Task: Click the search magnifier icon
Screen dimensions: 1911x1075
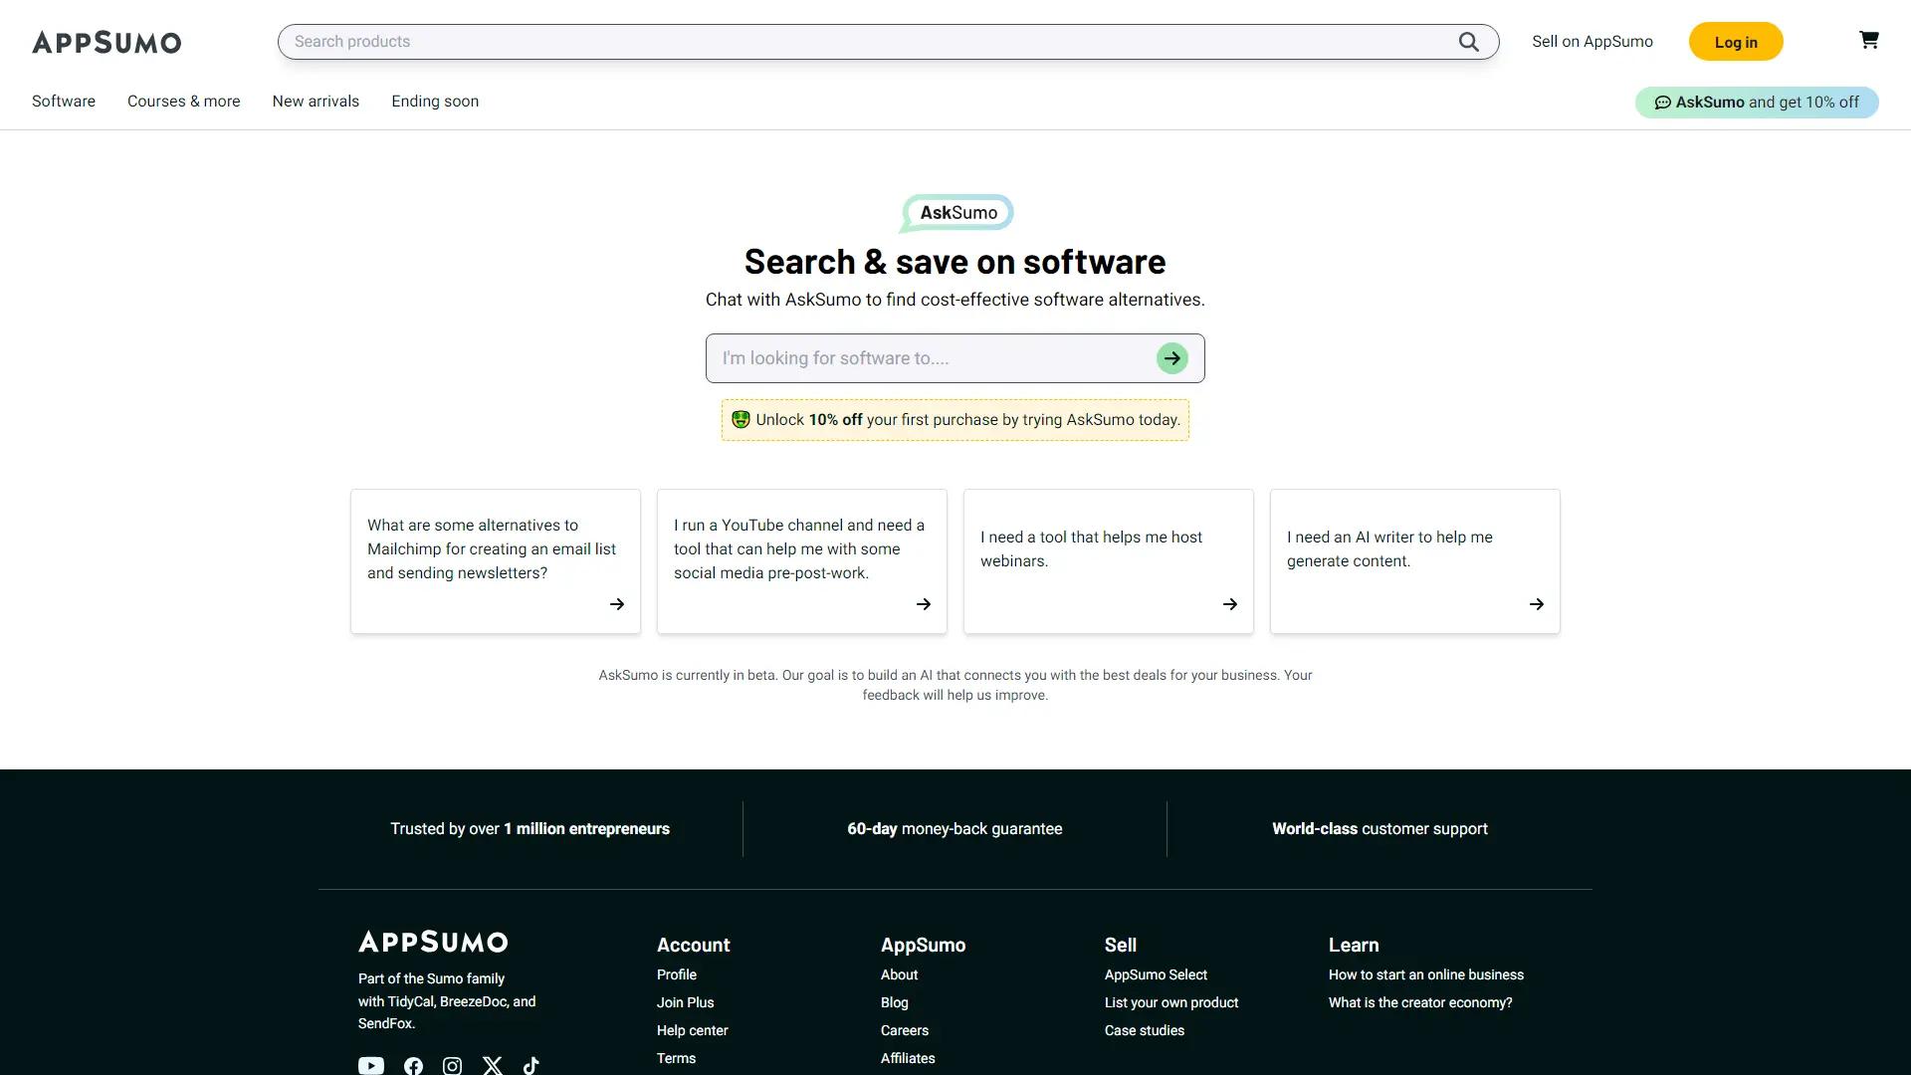Action: (1469, 41)
